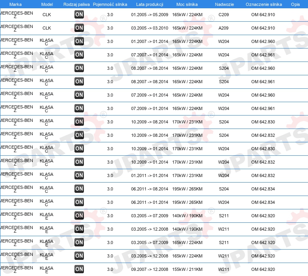Click the Marka column header

click(15, 4)
